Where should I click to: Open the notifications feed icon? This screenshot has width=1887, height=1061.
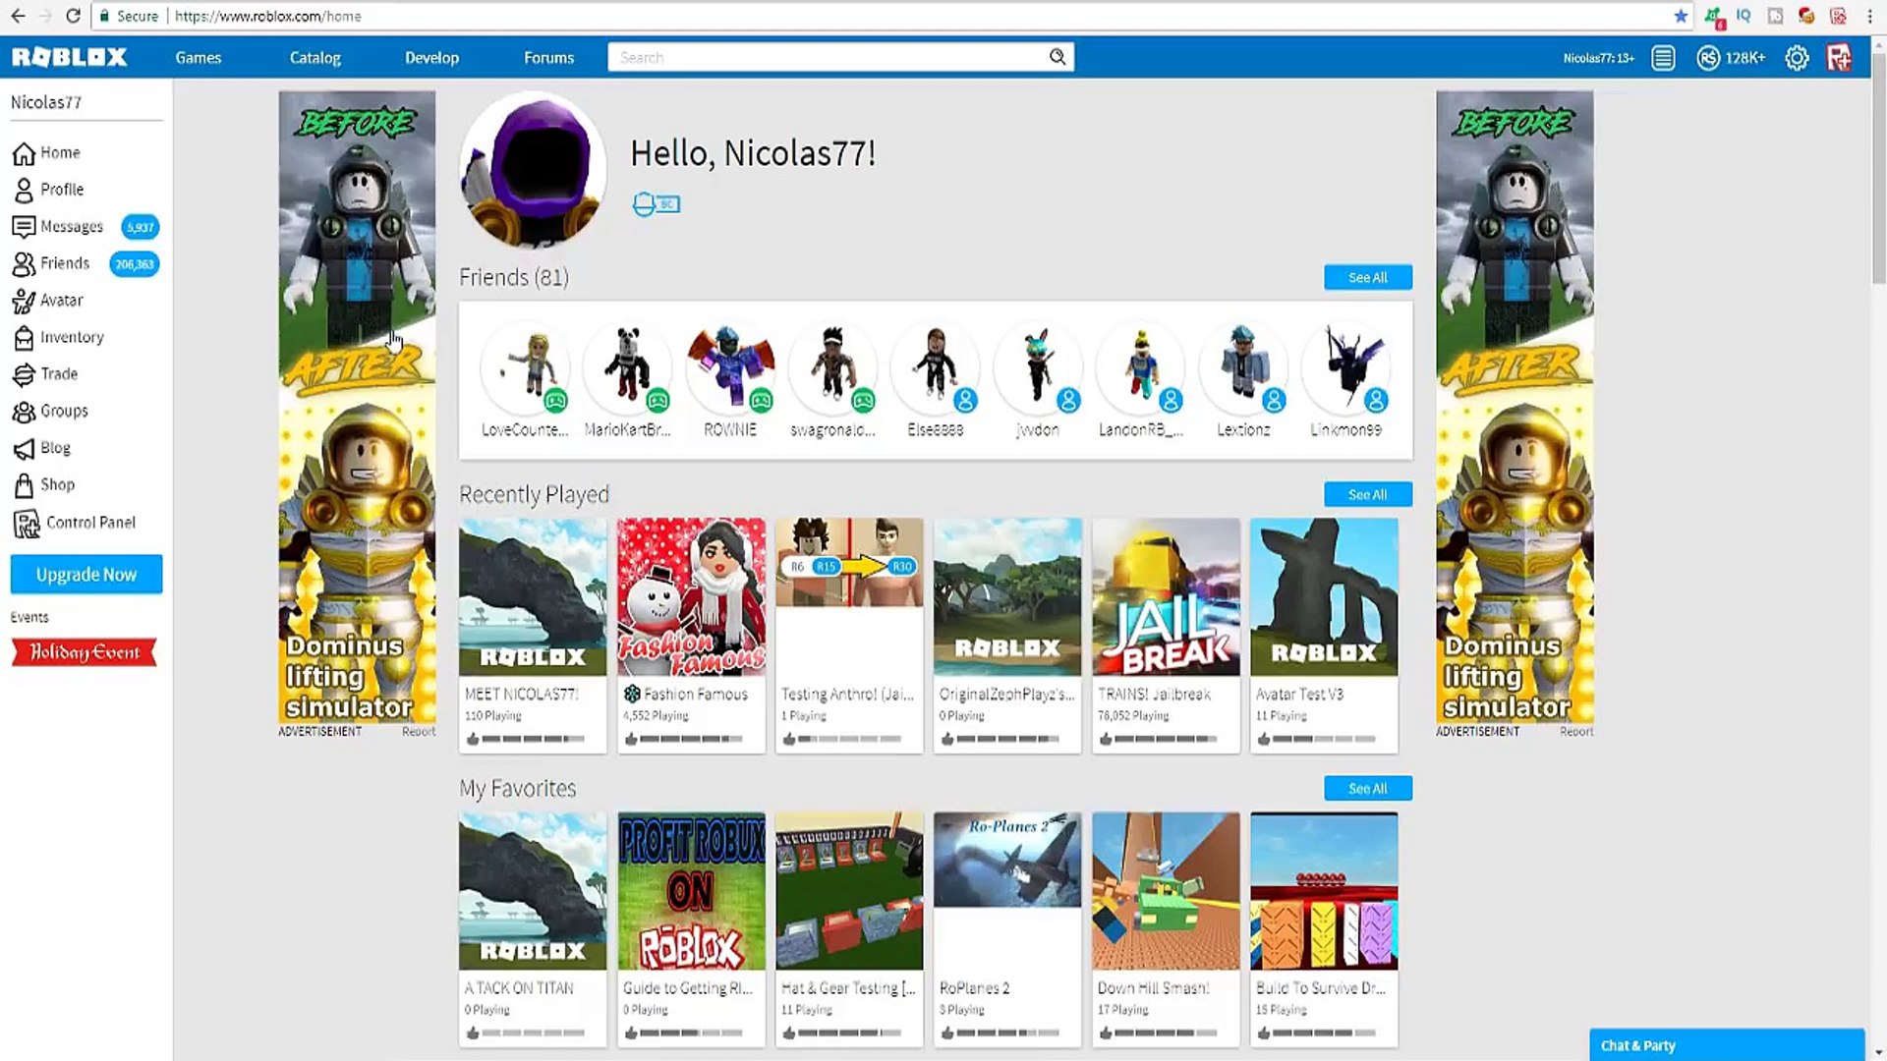click(1663, 58)
